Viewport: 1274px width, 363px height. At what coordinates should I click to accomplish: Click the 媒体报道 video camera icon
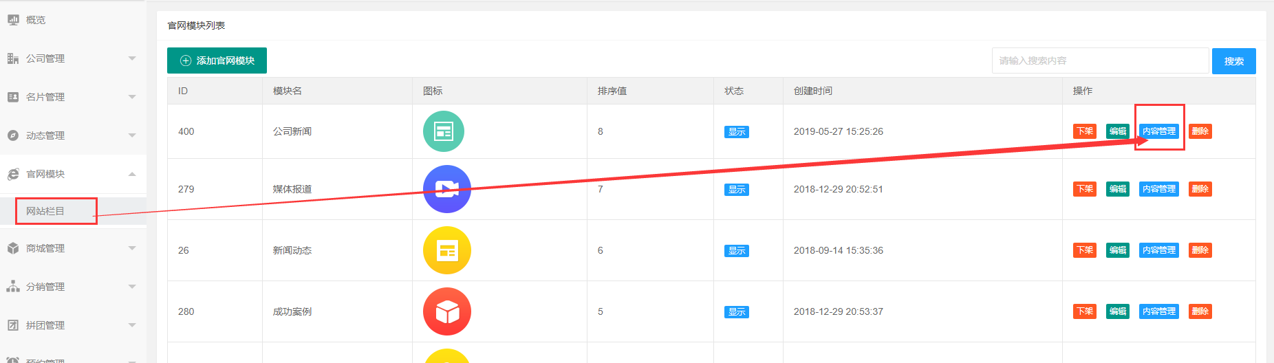[447, 189]
